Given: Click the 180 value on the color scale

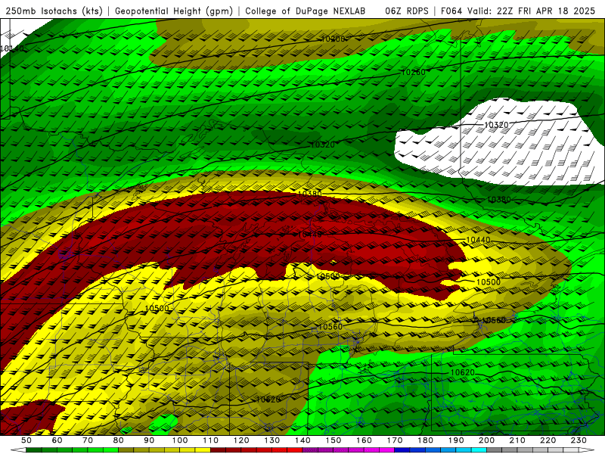Looking at the screenshot, I should (x=425, y=440).
